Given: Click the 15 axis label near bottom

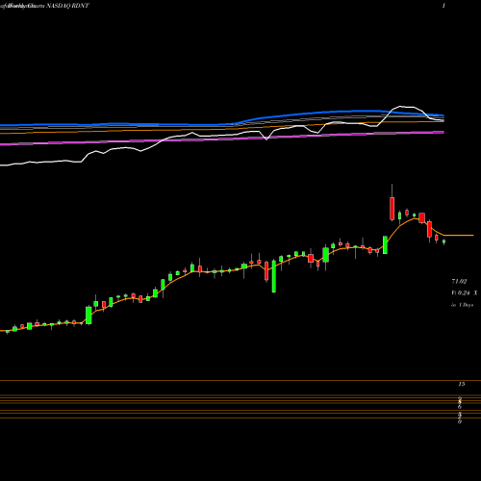Looking at the screenshot, I should click(x=462, y=384).
